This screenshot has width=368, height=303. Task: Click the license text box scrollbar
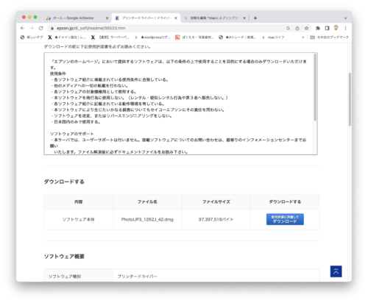point(315,88)
